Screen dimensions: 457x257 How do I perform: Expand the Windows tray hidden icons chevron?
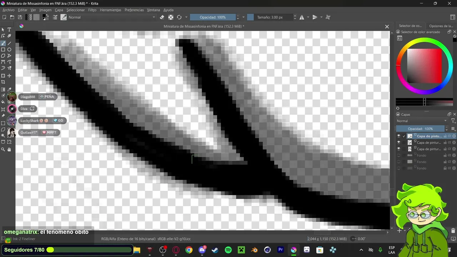coord(361,250)
